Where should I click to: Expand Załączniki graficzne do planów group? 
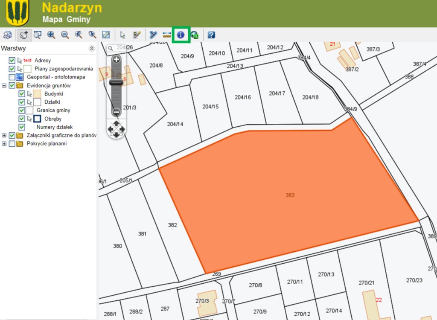tap(4, 135)
